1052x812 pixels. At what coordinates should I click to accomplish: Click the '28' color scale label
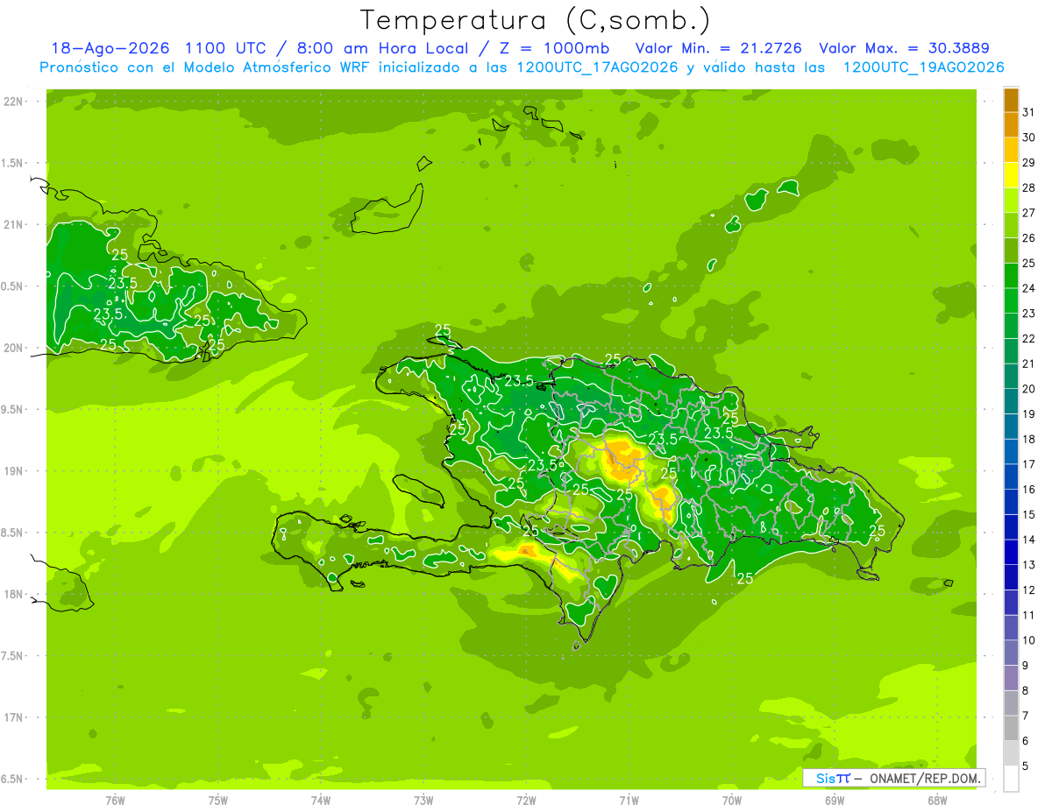(1029, 187)
